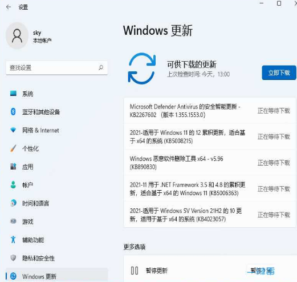Open 蓝牙和其他设备 settings
This screenshot has height=282, width=297.
[57, 112]
